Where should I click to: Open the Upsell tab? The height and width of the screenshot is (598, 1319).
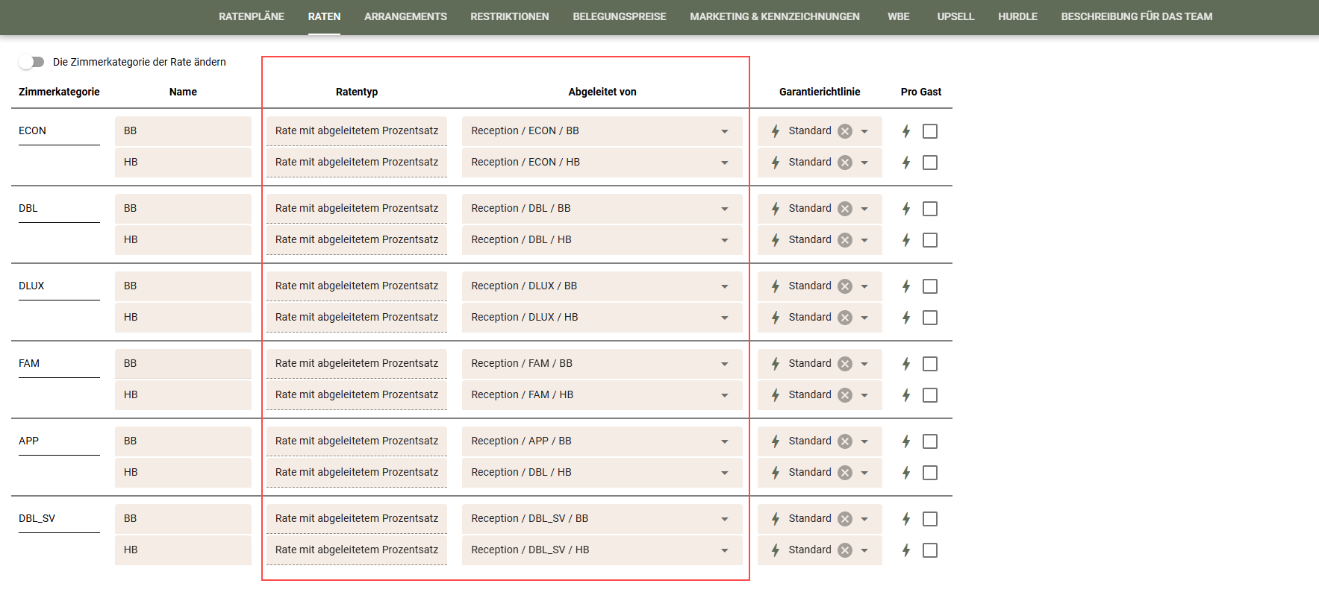pos(955,16)
